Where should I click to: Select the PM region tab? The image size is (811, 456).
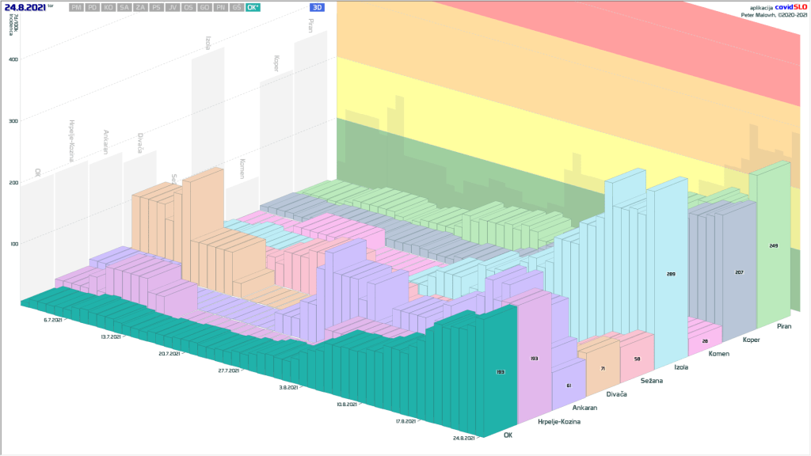76,7
